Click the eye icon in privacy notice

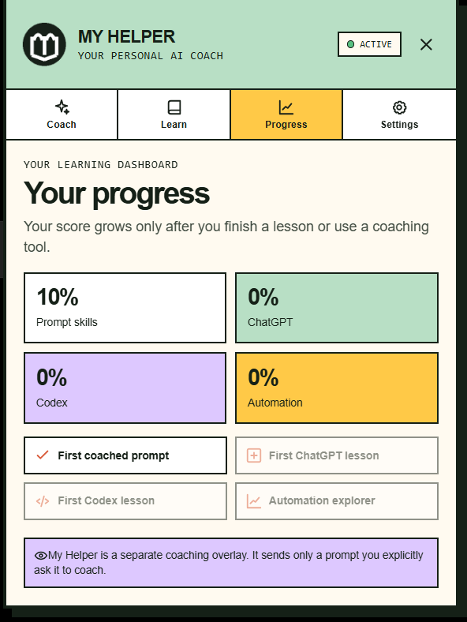[41, 556]
